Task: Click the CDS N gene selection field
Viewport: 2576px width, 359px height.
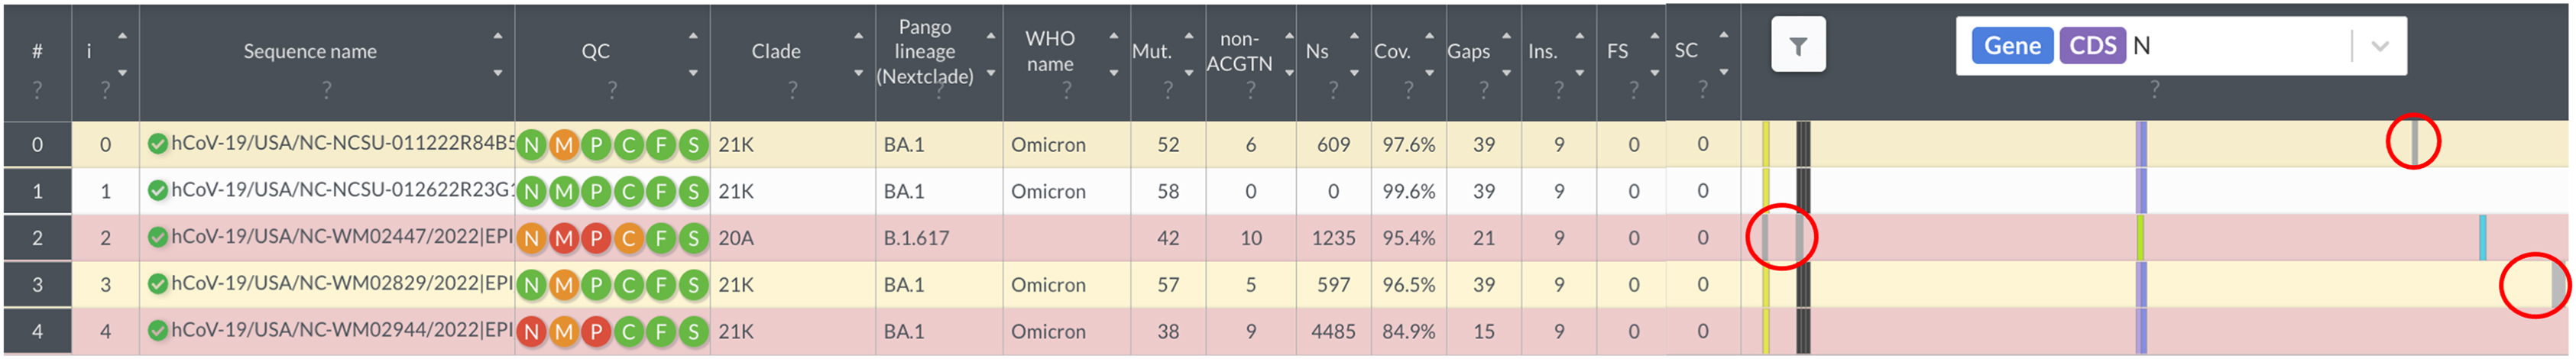Action: click(x=2240, y=46)
